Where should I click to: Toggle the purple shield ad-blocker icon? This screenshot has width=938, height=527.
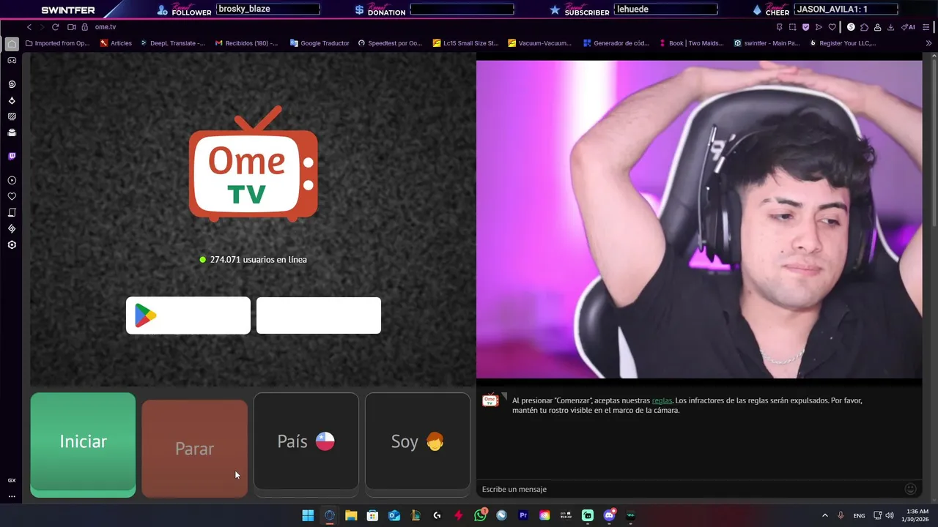(806, 27)
